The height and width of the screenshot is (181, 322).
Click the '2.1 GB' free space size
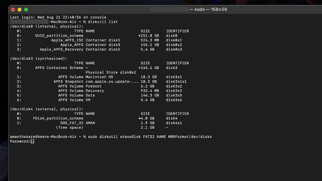148,128
